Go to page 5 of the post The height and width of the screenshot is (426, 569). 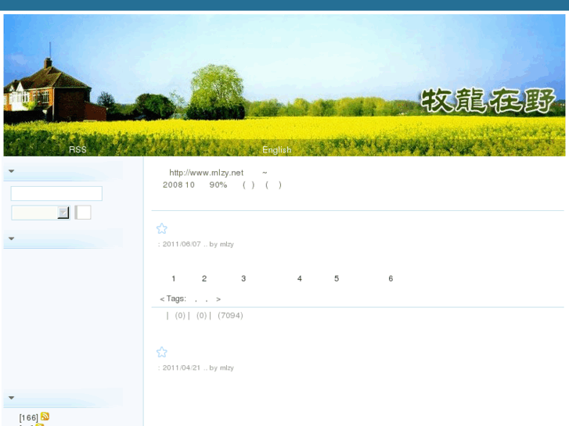click(x=337, y=278)
